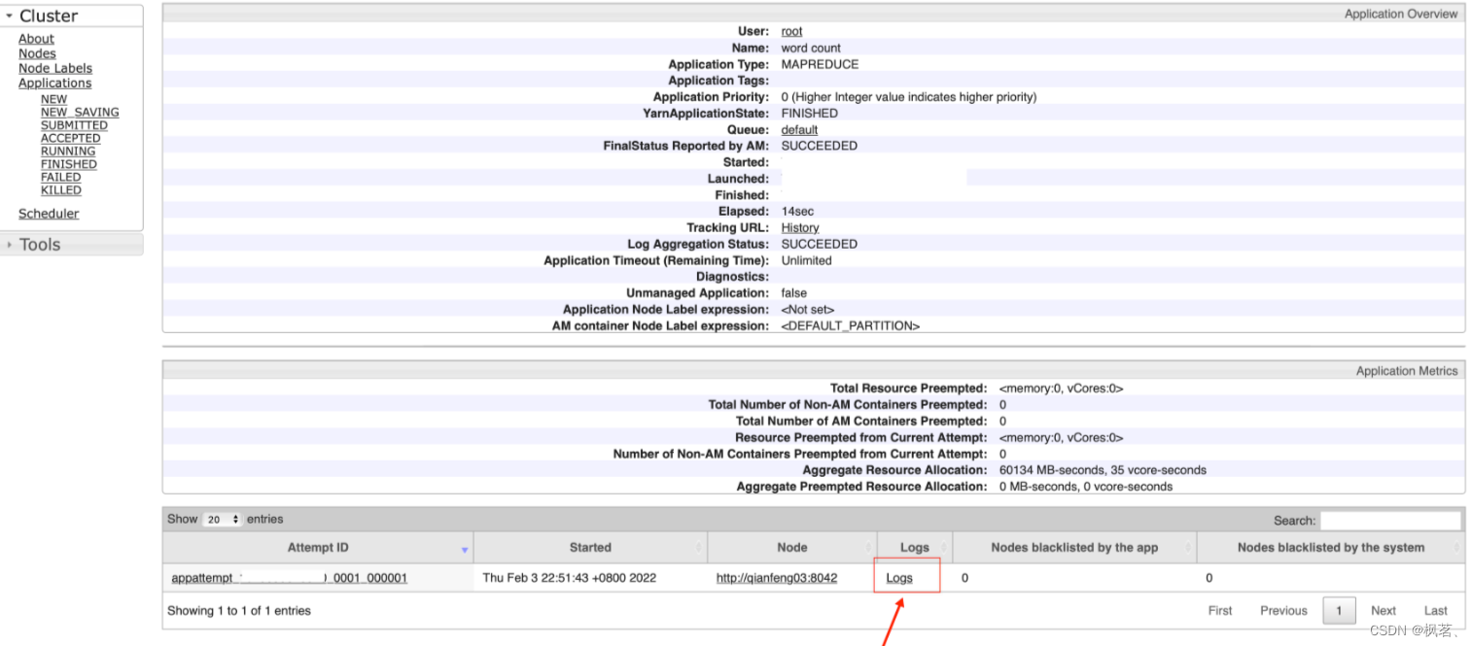
Task: Show FINISHED applications
Action: (68, 163)
